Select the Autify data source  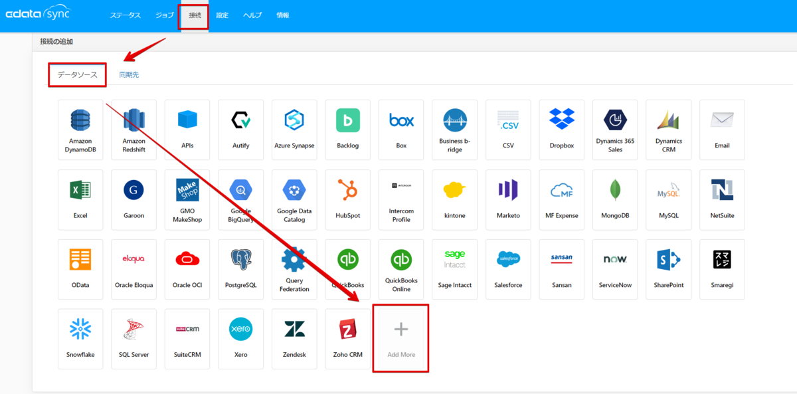point(240,130)
